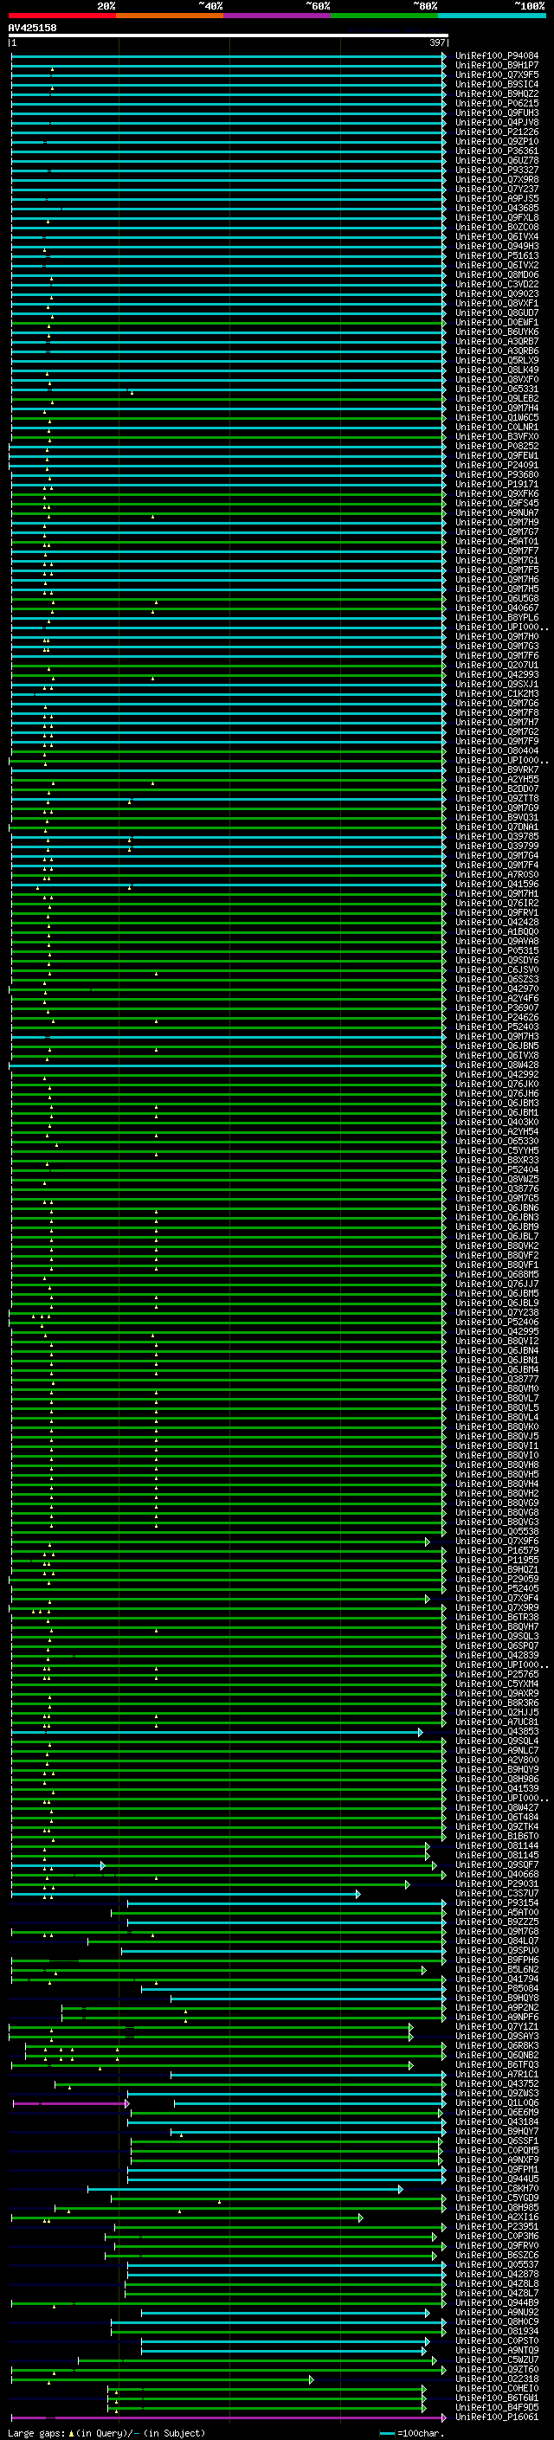Screen dimensions: 554x2440
Task: Select the UniRef100_Q43184 label
Action: (497, 2121)
